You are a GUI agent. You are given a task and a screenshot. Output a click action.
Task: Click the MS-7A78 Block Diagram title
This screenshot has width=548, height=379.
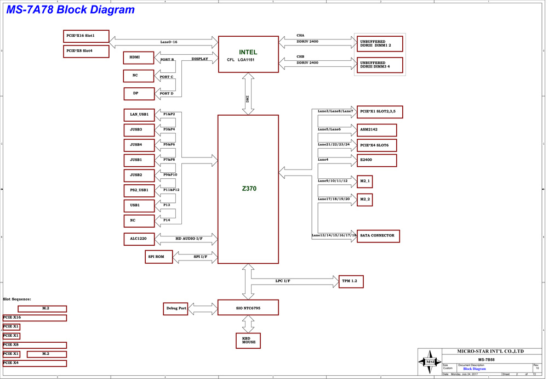click(70, 9)
